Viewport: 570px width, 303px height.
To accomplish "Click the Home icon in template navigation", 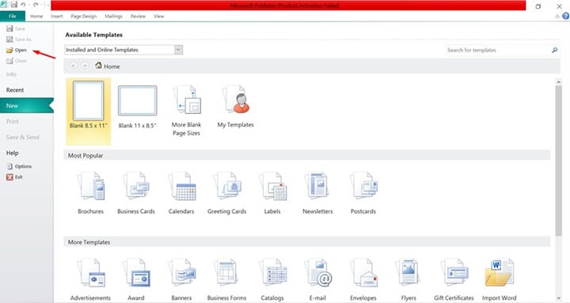I will pos(98,66).
